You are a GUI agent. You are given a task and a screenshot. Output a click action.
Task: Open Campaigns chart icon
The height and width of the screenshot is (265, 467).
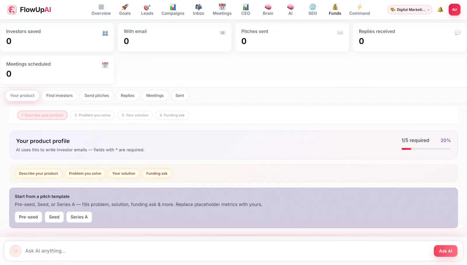click(173, 7)
